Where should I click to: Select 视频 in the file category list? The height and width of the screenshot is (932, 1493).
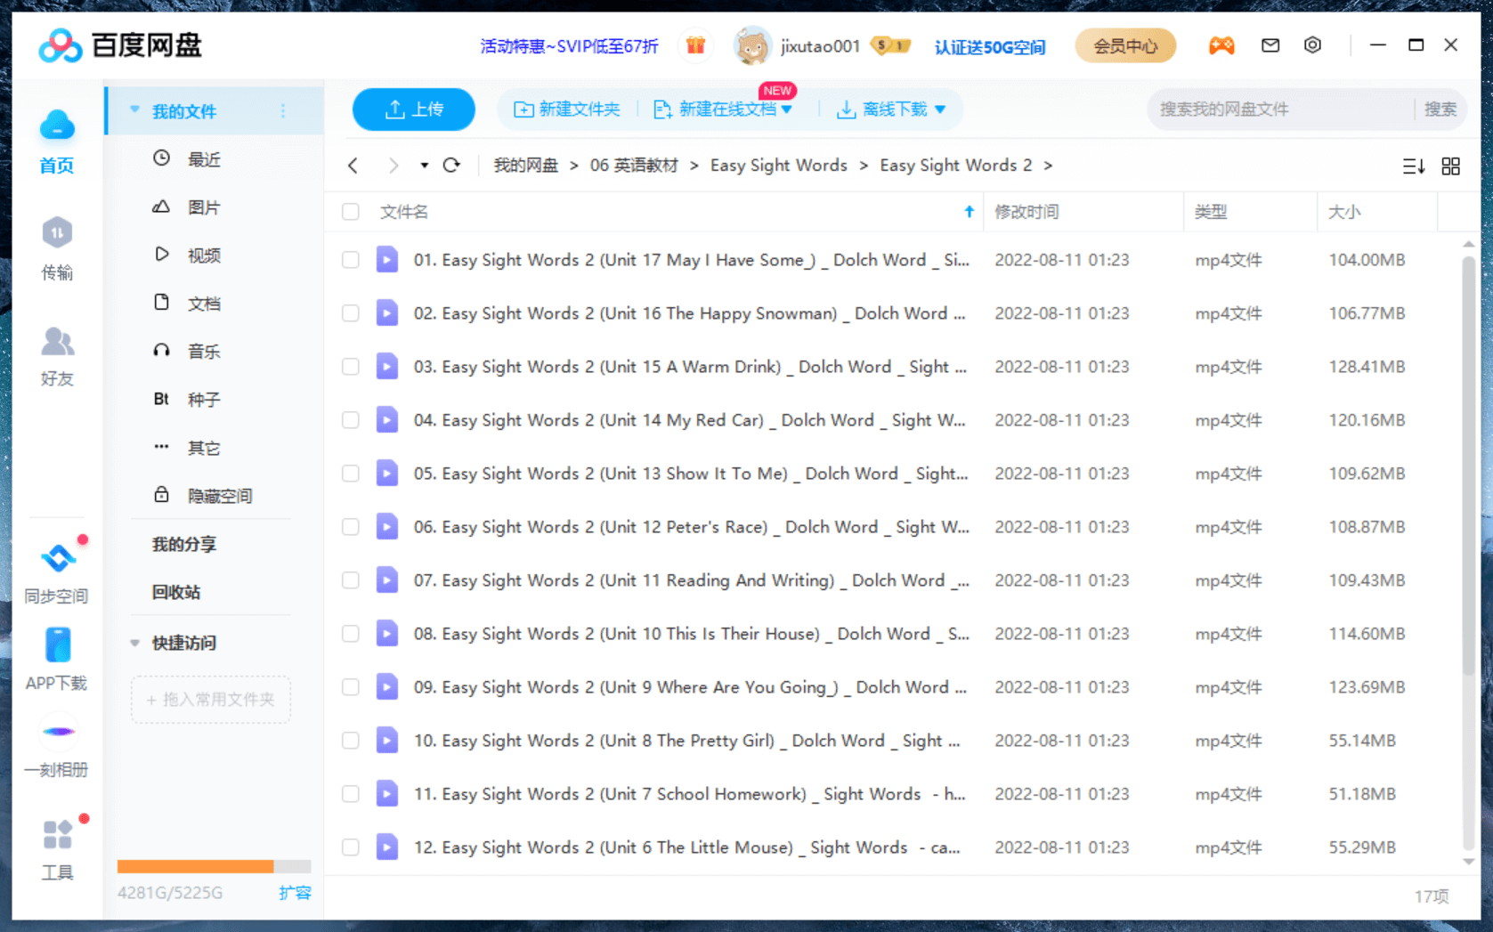point(203,255)
